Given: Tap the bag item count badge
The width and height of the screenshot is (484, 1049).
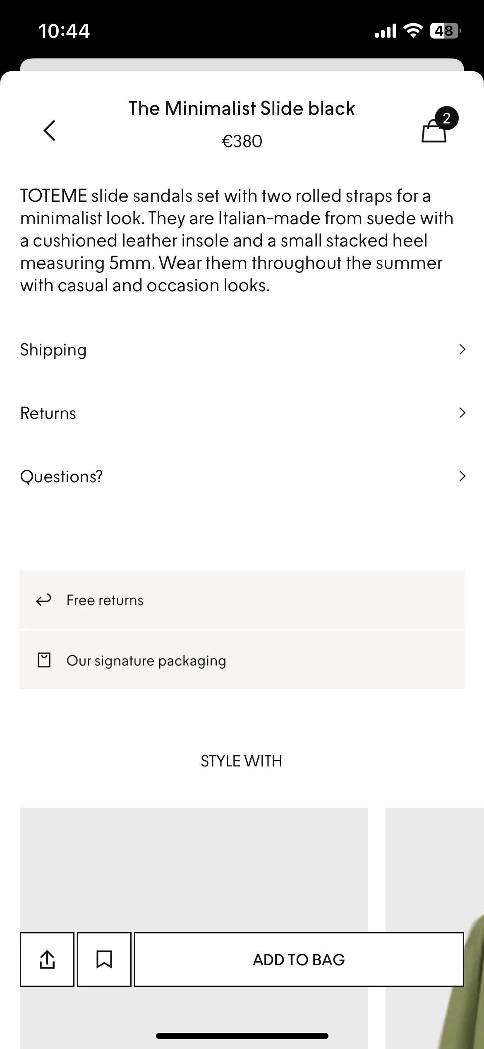Looking at the screenshot, I should [446, 118].
